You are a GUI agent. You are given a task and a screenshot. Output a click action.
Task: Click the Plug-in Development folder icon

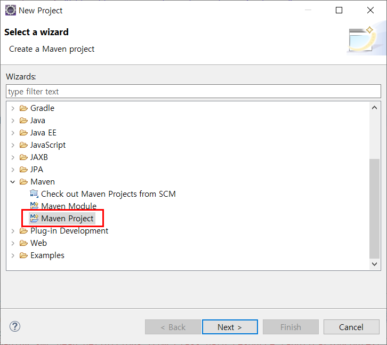23,231
